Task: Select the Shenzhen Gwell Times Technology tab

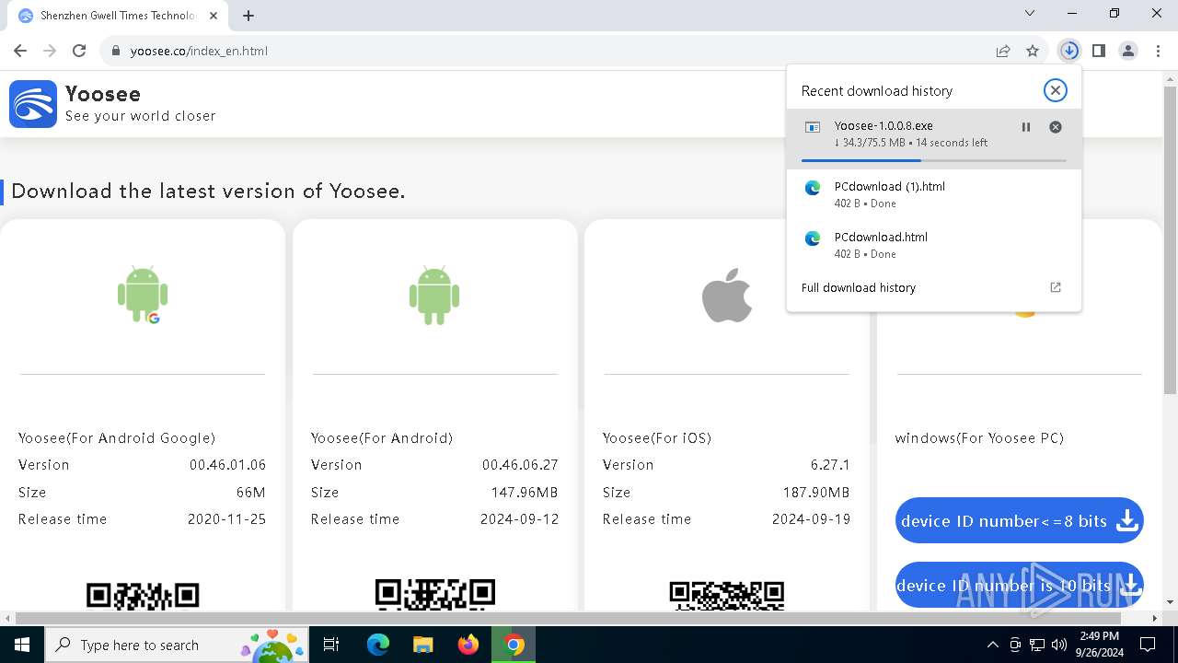Action: [118, 16]
